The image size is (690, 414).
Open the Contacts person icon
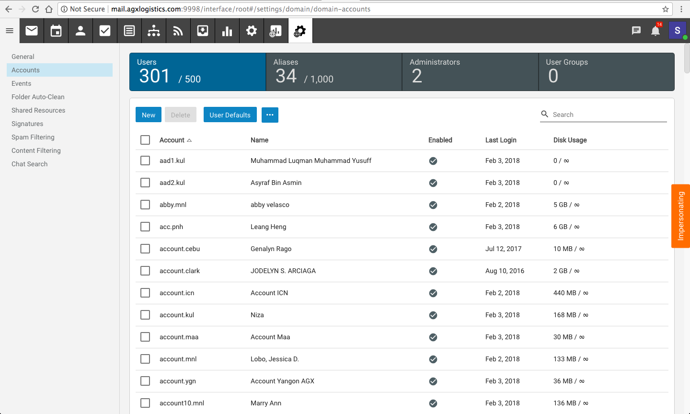coord(80,31)
